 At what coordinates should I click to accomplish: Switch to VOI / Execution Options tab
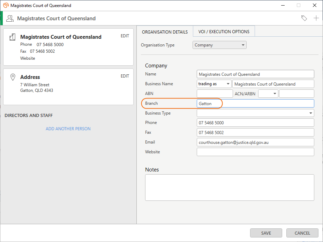tap(224, 31)
